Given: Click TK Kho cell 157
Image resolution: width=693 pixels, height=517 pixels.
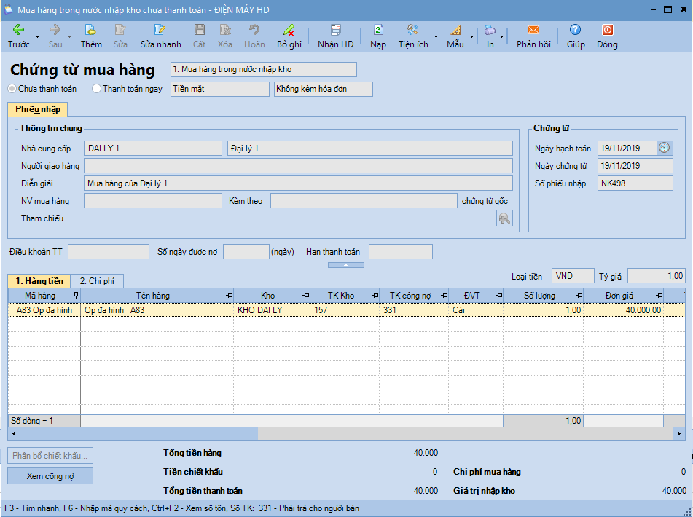Looking at the screenshot, I should pos(345,310).
